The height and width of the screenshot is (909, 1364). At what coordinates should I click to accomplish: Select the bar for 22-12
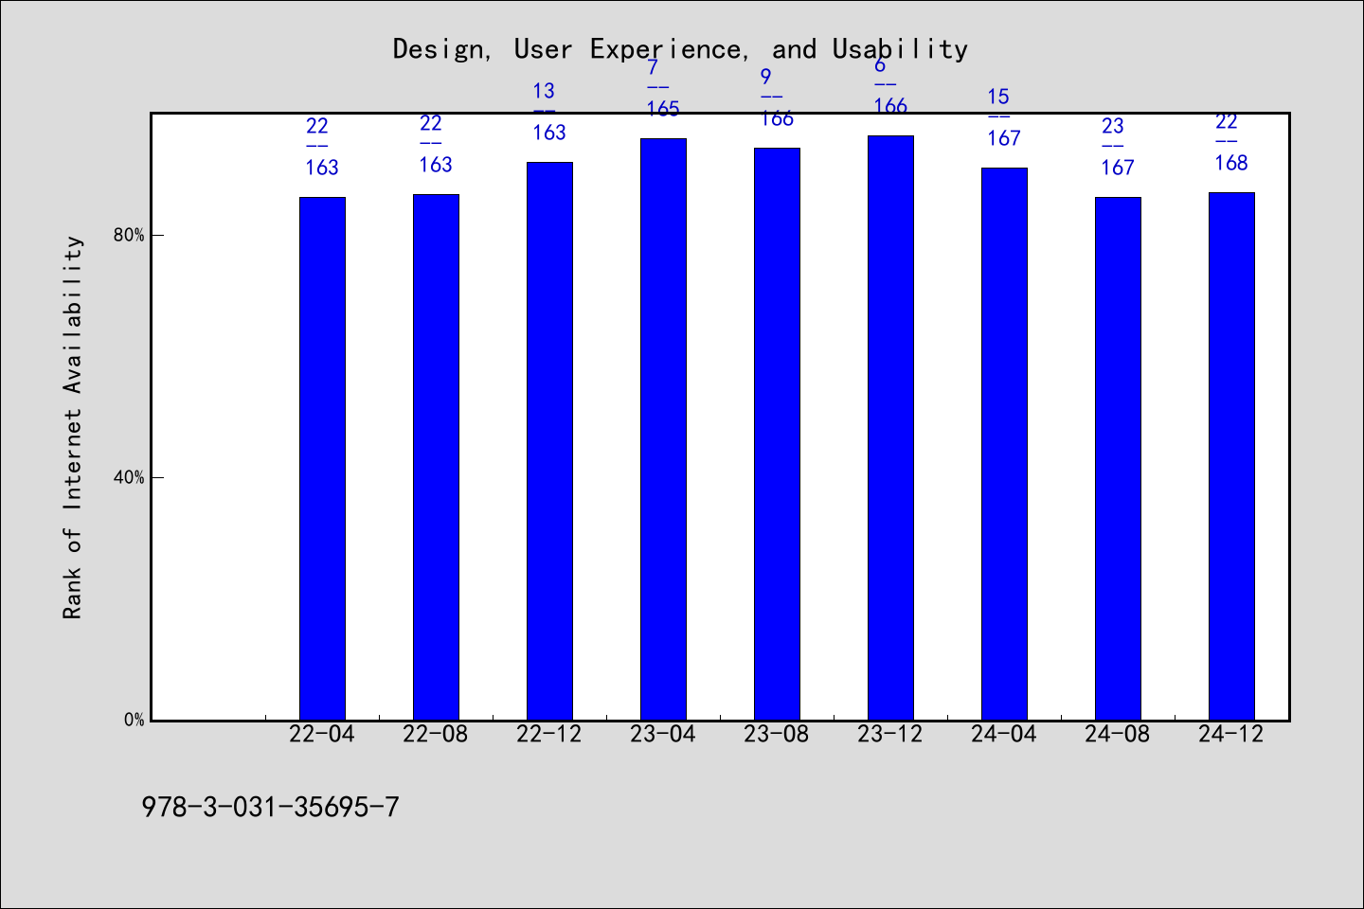[x=549, y=441]
